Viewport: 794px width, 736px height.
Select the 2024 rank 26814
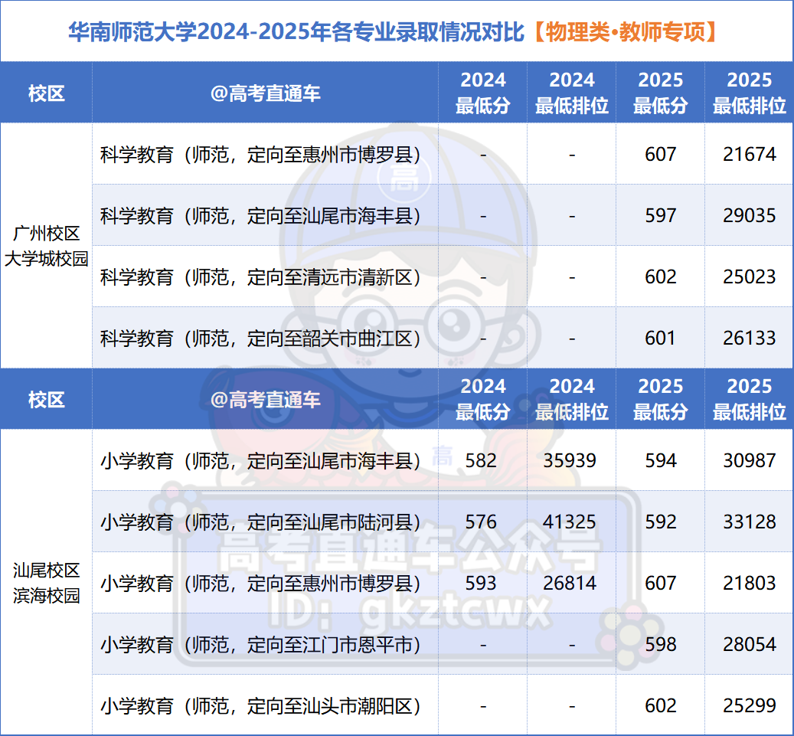(x=570, y=583)
